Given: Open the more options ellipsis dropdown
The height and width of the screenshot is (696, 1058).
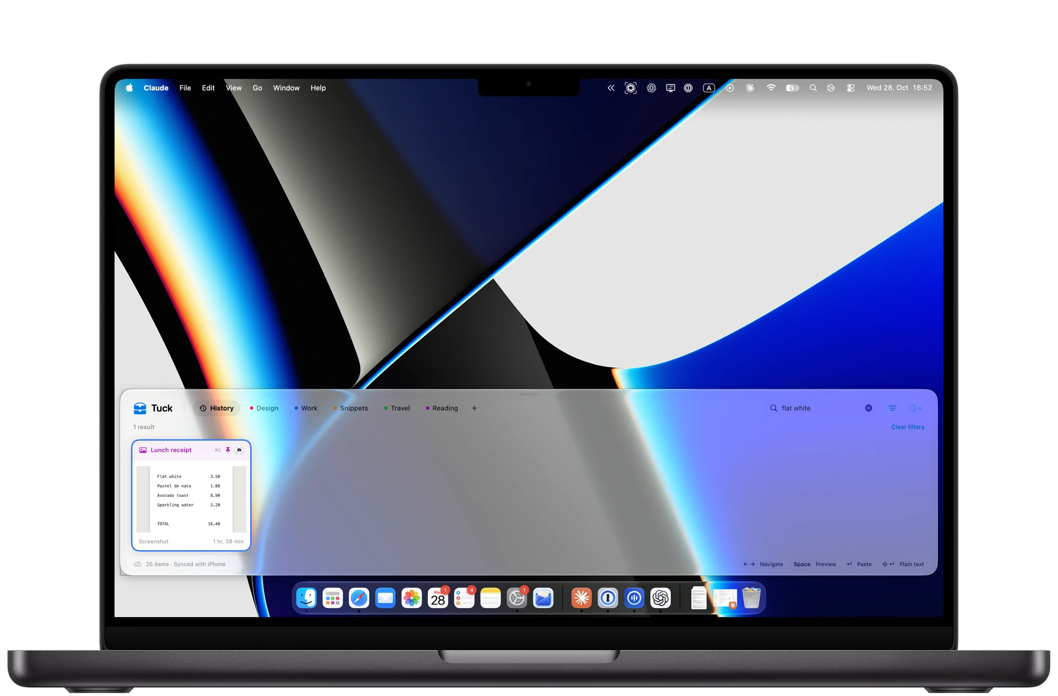Looking at the screenshot, I should [915, 408].
